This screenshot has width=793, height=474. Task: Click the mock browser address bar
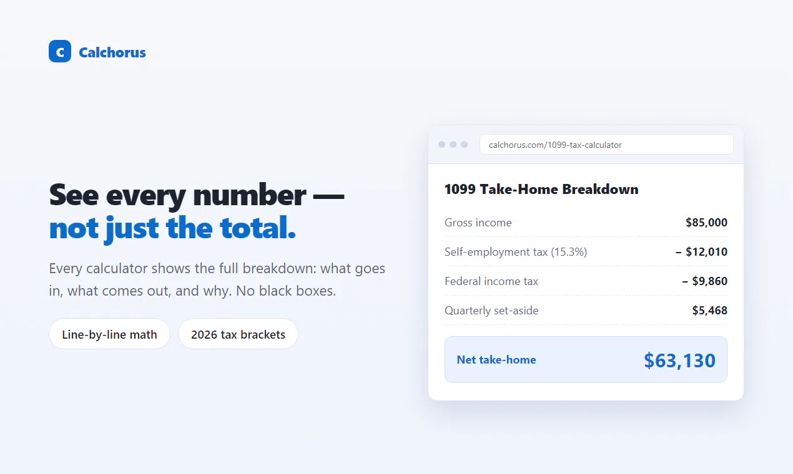coord(606,145)
